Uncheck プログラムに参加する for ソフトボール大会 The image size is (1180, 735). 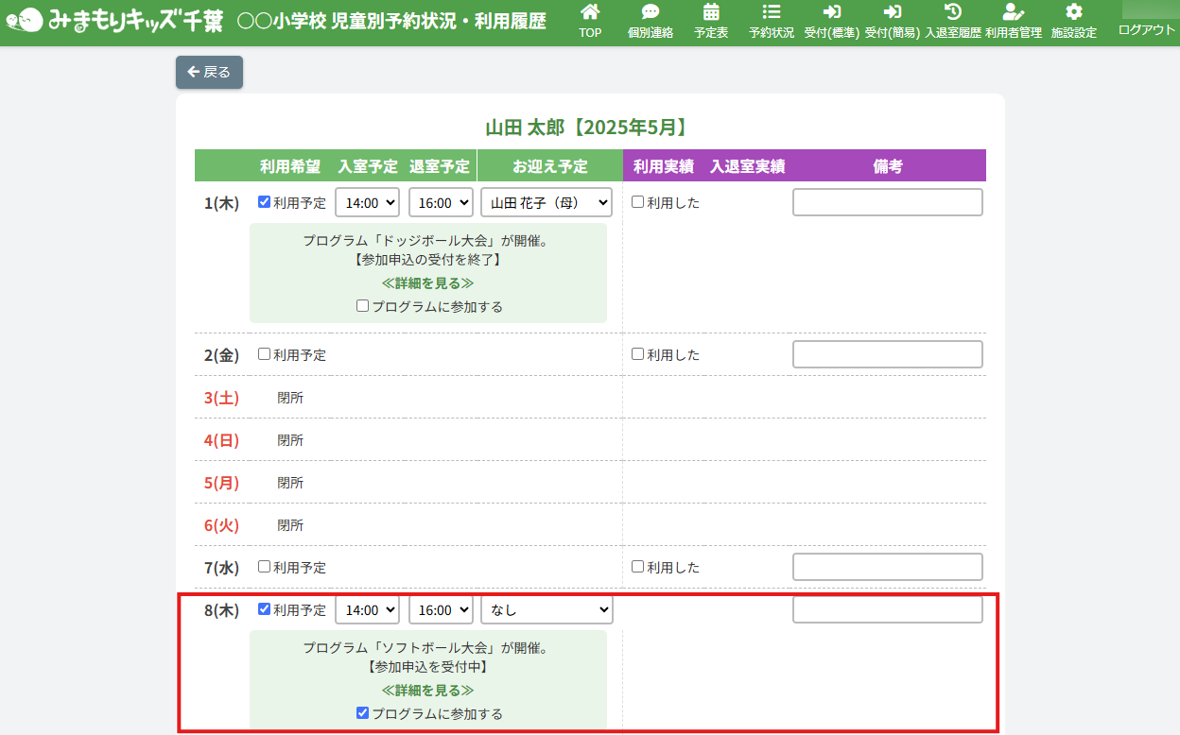[x=363, y=713]
